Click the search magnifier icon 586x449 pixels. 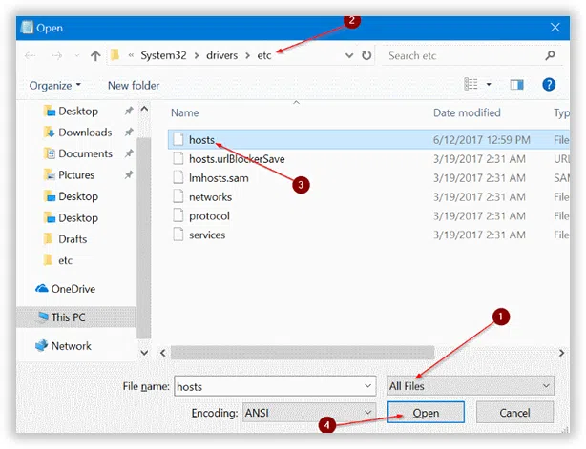(x=550, y=56)
